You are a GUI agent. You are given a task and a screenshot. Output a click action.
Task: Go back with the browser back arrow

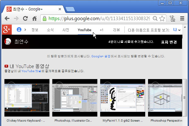(7, 19)
